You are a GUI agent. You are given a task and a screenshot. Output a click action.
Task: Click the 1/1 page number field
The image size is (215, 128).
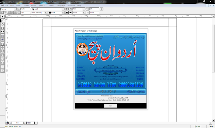tap(17, 123)
